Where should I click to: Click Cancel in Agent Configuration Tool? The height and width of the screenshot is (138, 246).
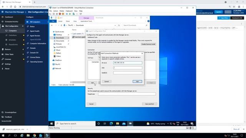point(91,104)
